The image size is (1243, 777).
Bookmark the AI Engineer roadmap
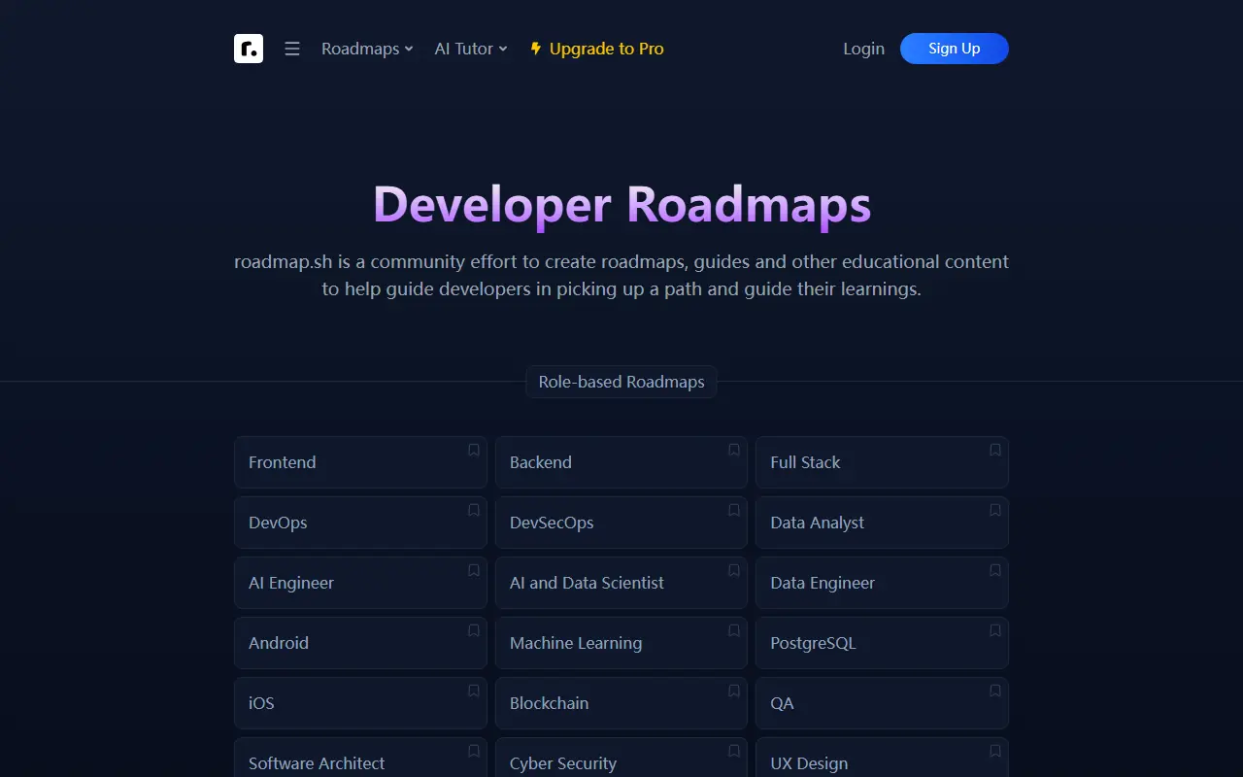(x=474, y=570)
